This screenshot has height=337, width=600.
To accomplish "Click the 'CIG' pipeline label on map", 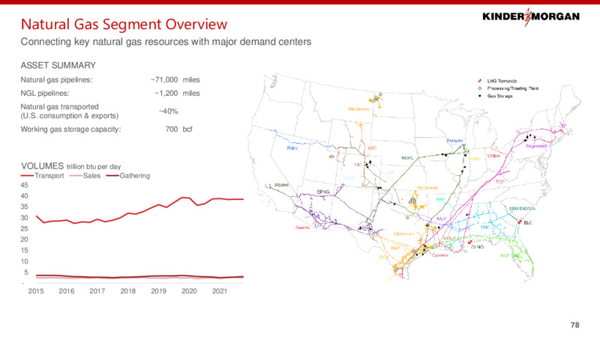I will pos(358,165).
